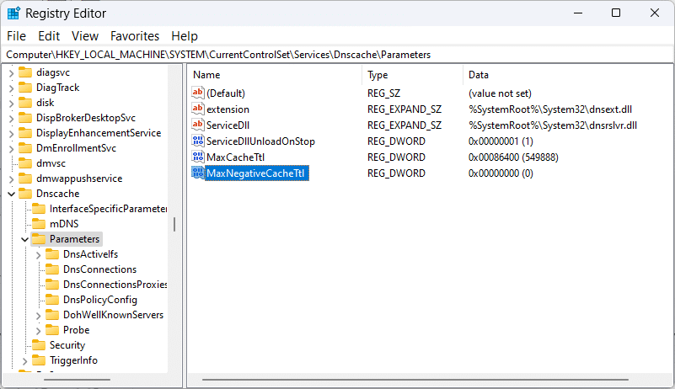Sort values by the Data column header
The image size is (675, 389).
click(568, 75)
